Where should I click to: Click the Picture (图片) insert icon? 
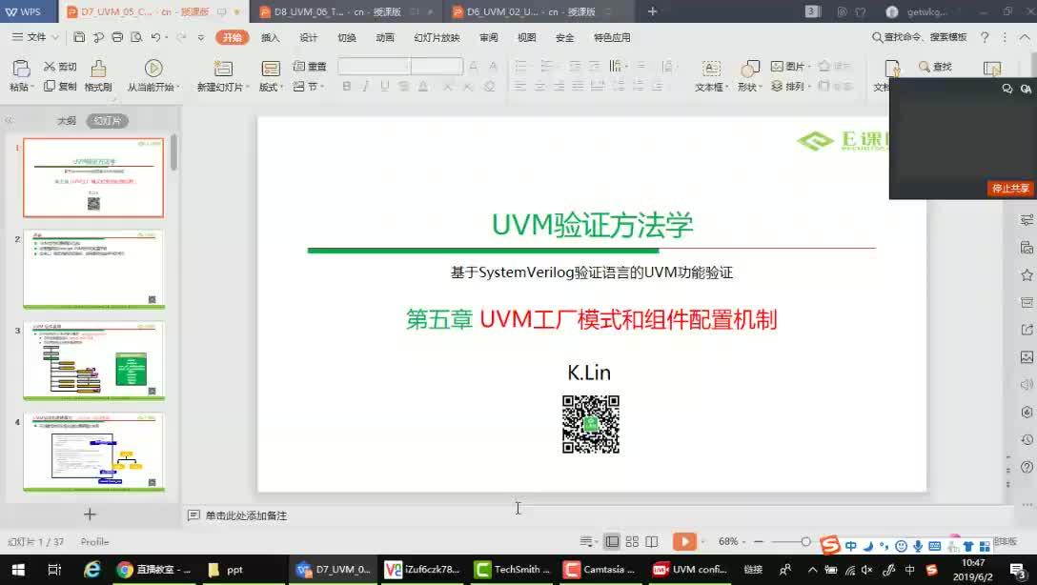coord(777,66)
